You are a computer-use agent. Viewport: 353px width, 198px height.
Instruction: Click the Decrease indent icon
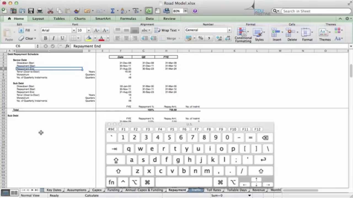point(145,38)
